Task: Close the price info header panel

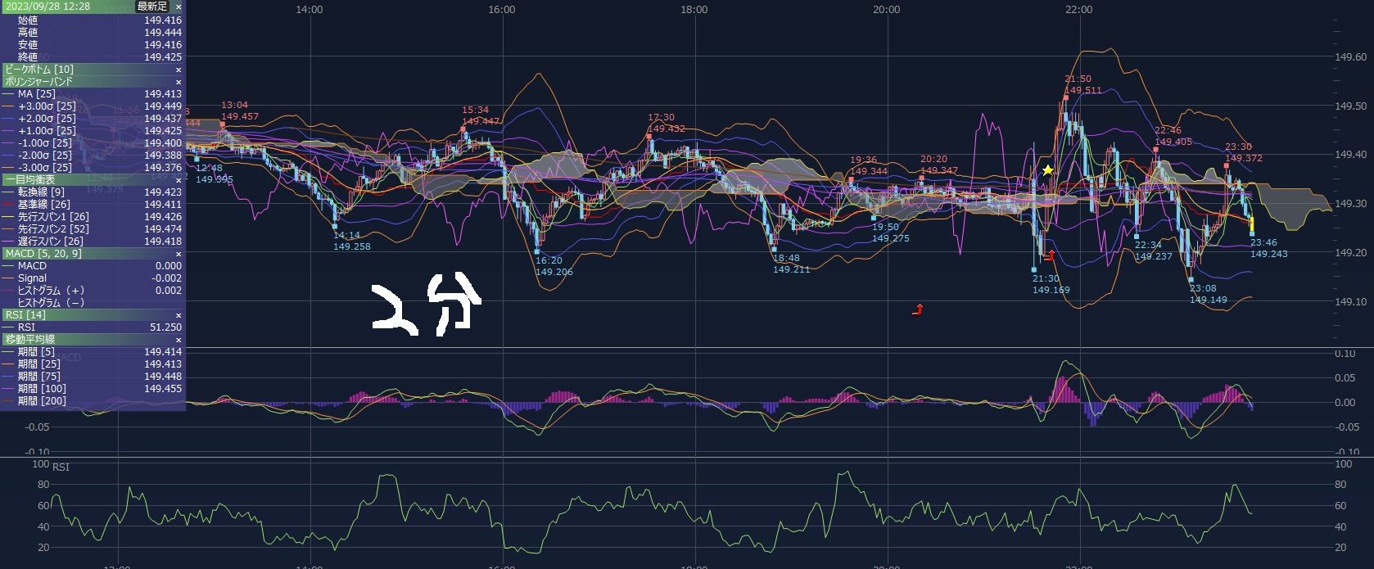Action: coord(179,7)
